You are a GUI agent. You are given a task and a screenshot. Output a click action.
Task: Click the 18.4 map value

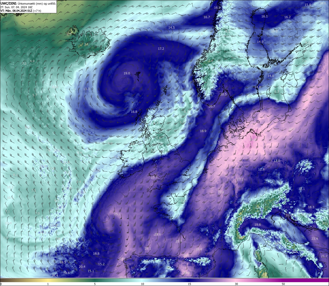pos(55,275)
